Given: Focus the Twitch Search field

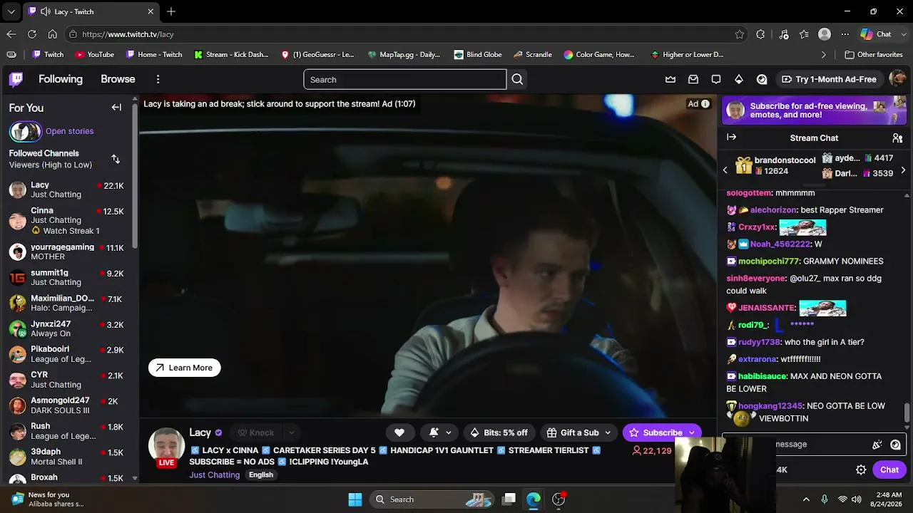Looking at the screenshot, I should [x=404, y=79].
